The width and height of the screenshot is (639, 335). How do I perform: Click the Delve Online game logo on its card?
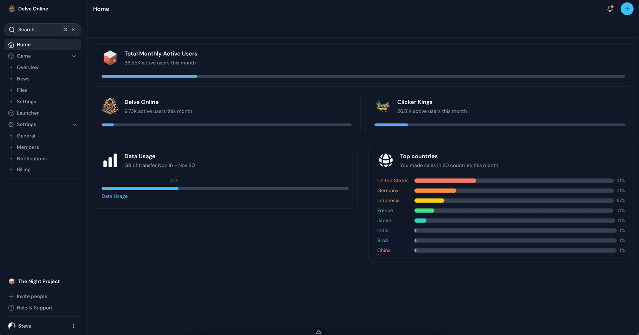110,106
